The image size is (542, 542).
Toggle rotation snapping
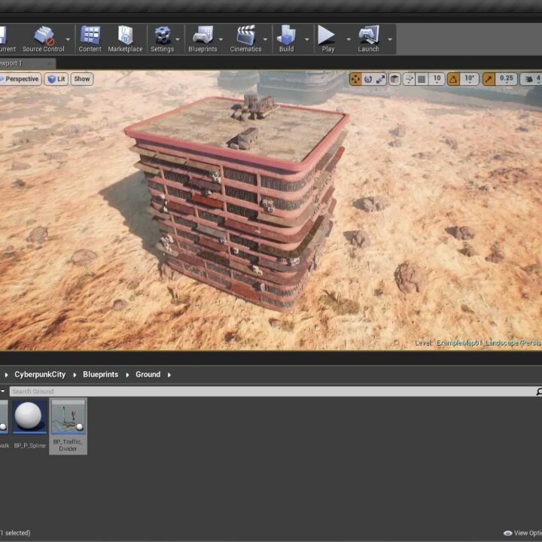tap(453, 79)
